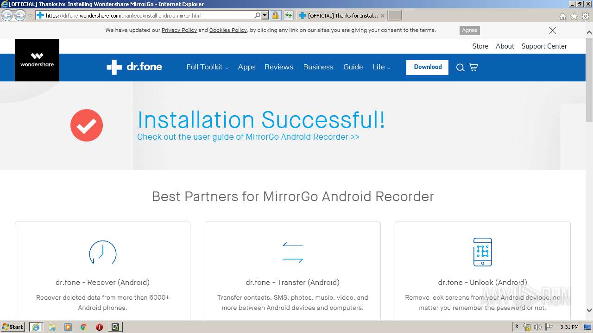
Task: Click the page scrollbar up arrow
Action: point(589,33)
